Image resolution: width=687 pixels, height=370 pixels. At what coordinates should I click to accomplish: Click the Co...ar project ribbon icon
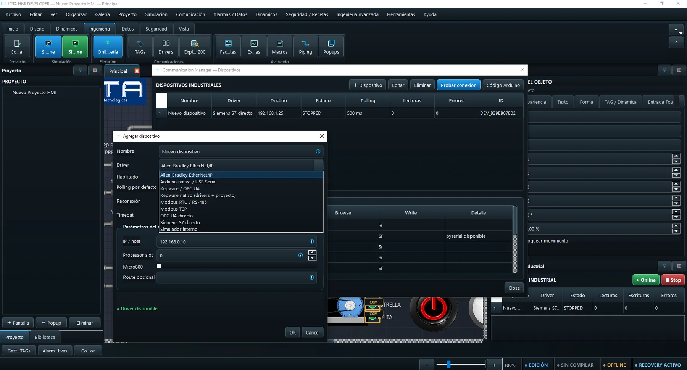[17, 47]
